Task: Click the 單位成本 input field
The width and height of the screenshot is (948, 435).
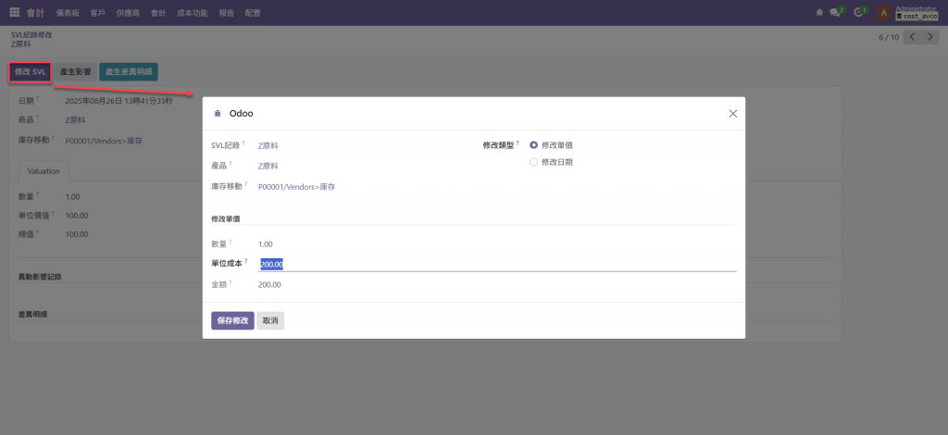Action: coord(497,264)
